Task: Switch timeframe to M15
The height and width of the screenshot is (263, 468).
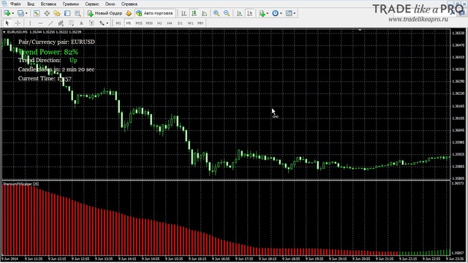Action: (x=139, y=23)
